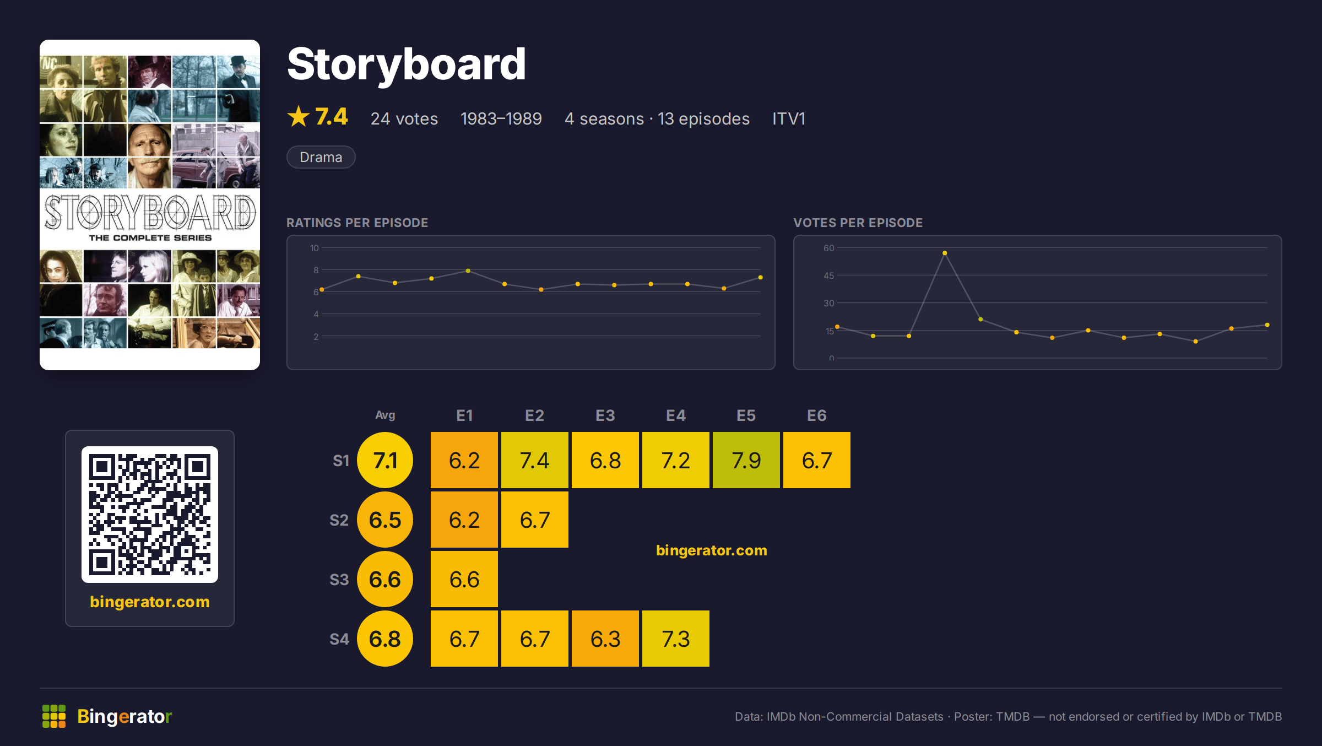The image size is (1322, 746).
Task: Open bingerator.com link under QR code
Action: point(150,602)
